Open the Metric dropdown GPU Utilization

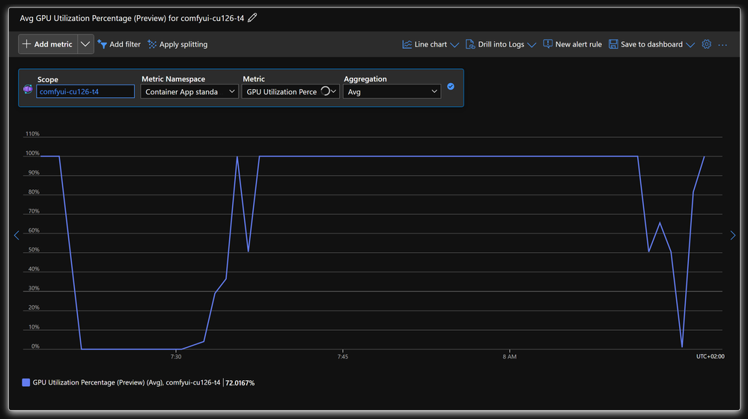pos(290,91)
